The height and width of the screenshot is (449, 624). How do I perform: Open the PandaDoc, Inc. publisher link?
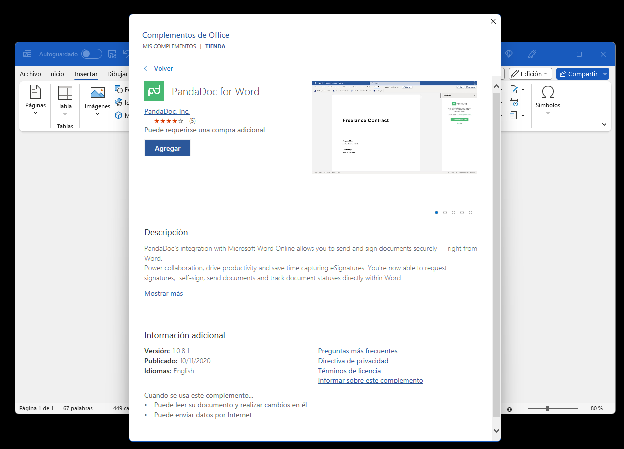(167, 111)
